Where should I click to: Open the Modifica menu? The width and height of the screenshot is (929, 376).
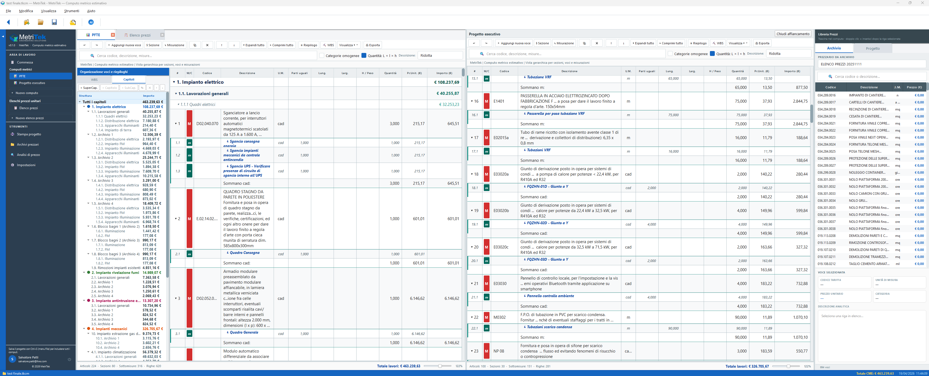(x=26, y=11)
